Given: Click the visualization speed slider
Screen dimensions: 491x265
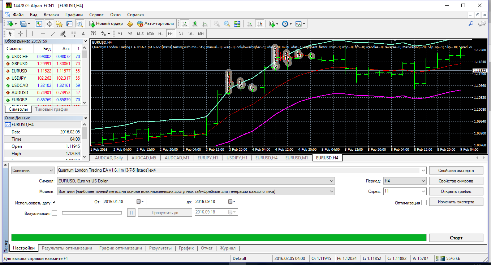Looking at the screenshot, I should 92,213.
